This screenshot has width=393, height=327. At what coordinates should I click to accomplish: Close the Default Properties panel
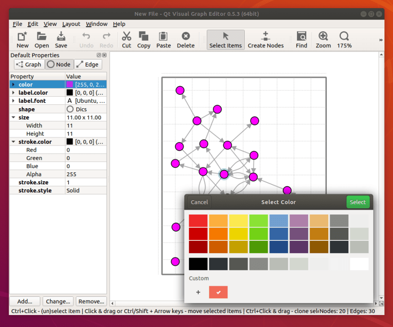tap(104, 55)
